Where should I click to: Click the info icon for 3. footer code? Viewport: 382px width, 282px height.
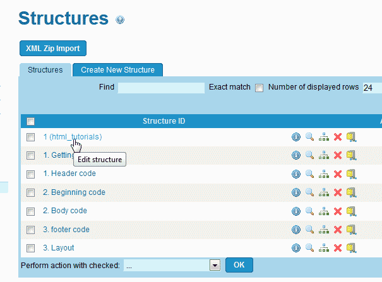[295, 230]
